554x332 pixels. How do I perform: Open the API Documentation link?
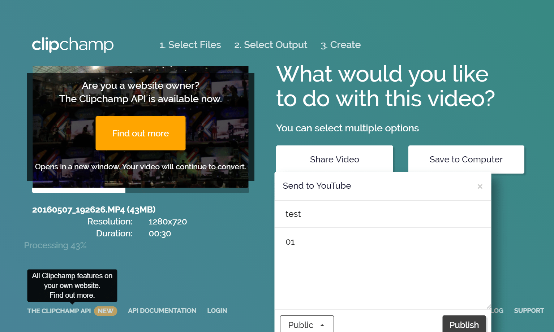162,311
